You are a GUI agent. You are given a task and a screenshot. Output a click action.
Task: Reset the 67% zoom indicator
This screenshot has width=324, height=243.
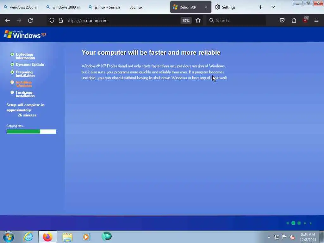click(x=186, y=21)
